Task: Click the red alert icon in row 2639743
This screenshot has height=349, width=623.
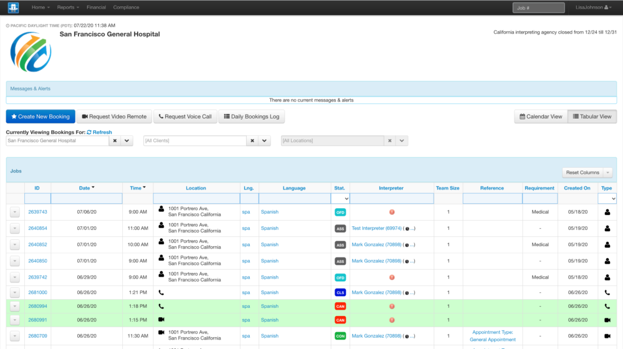Action: (x=392, y=212)
